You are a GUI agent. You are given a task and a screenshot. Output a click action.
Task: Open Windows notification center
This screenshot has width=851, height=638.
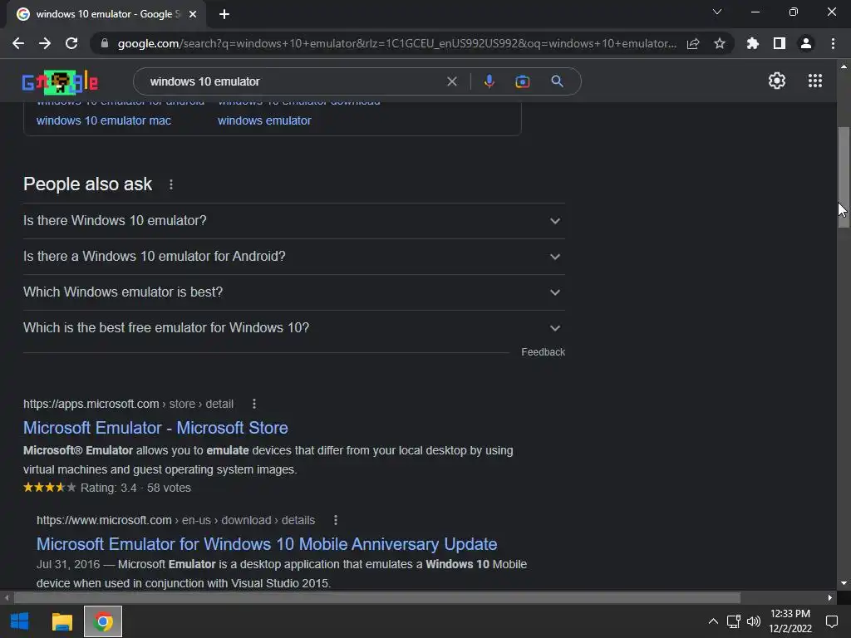click(x=831, y=621)
